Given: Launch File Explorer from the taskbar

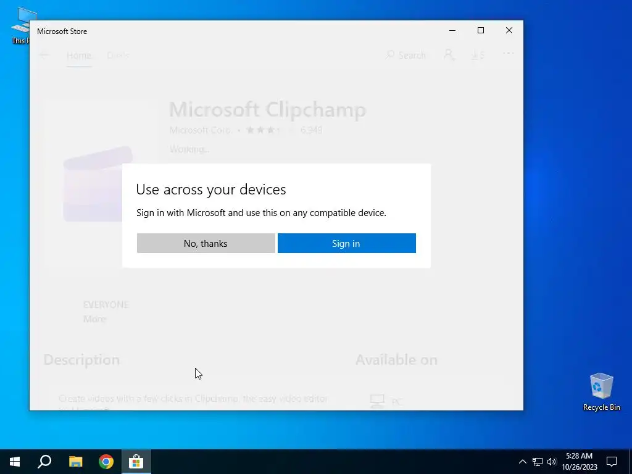Looking at the screenshot, I should [75, 462].
